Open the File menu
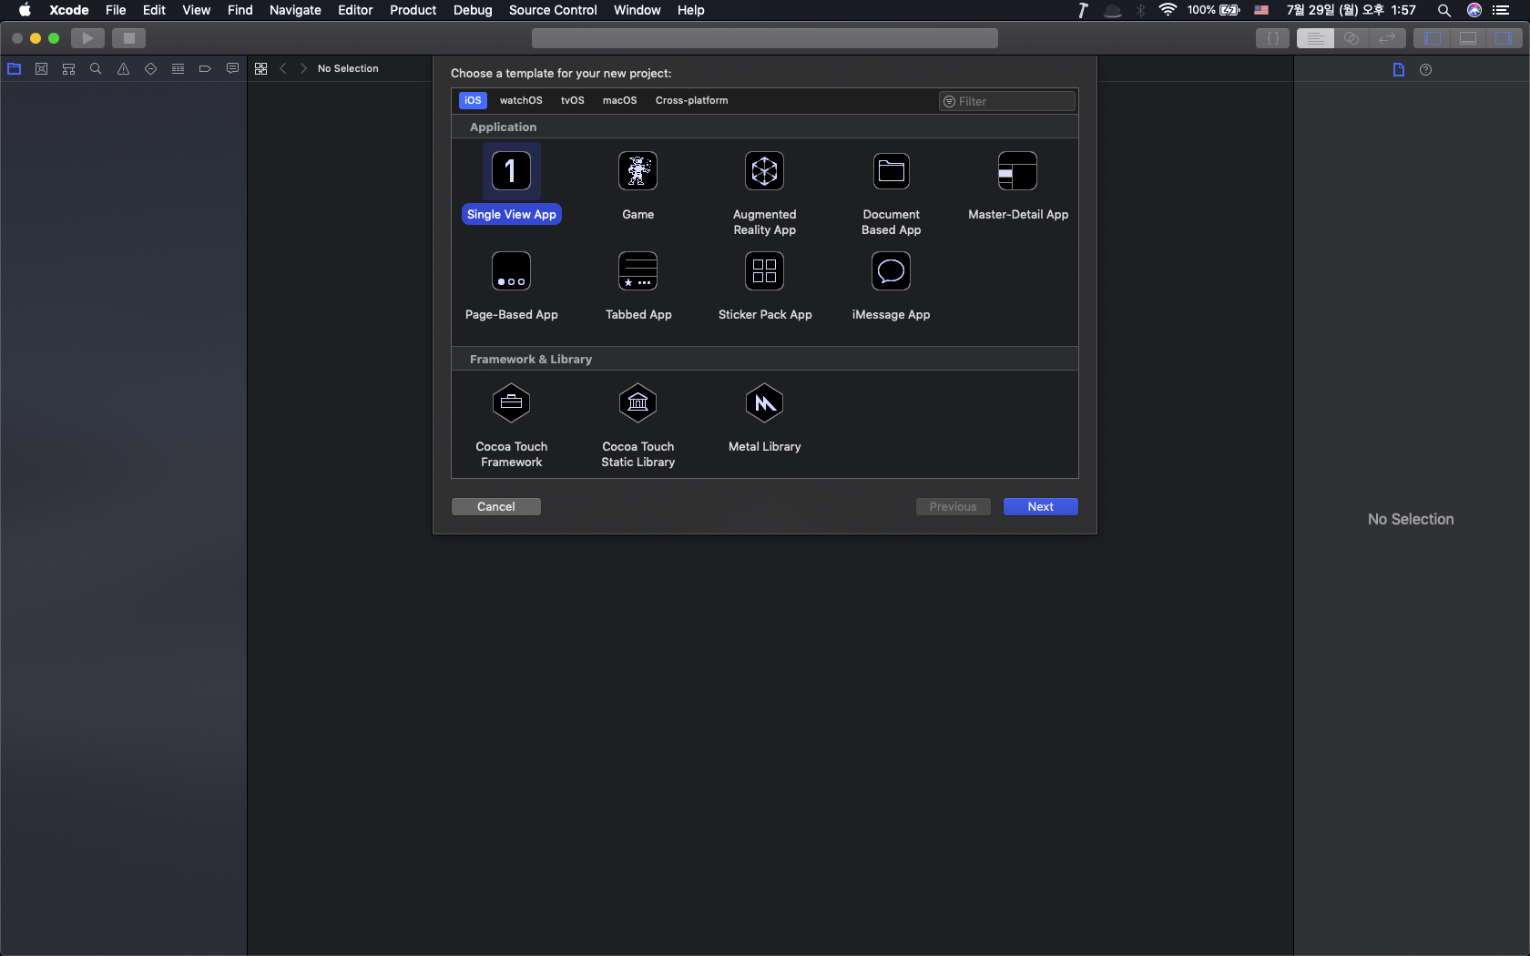1530x956 pixels. [116, 10]
